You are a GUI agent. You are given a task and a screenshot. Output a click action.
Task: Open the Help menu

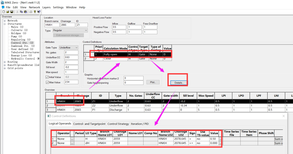pos(82,7)
